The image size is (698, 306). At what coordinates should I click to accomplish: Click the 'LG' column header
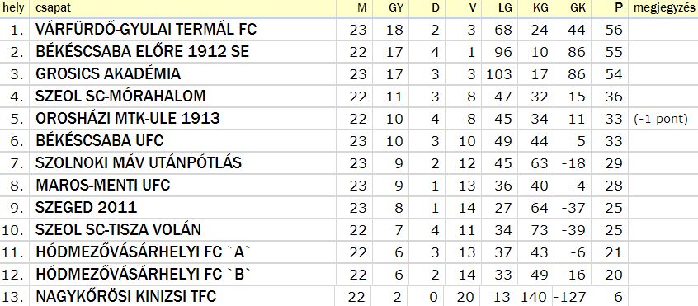pos(505,8)
